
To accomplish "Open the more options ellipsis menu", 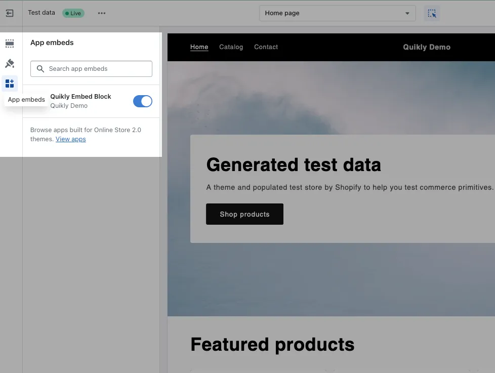I will click(101, 13).
